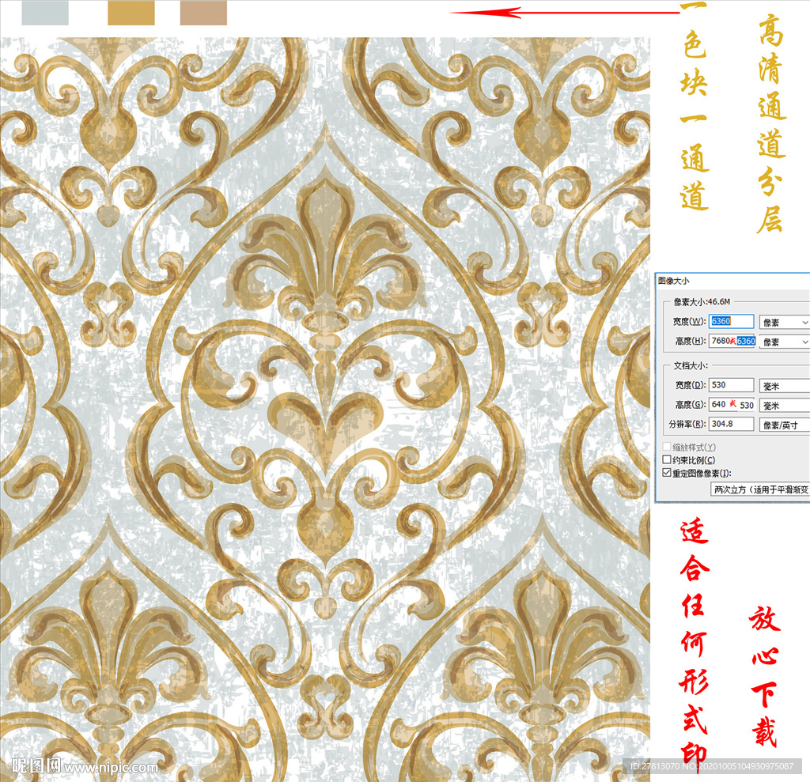Select the tan-brown color swatch
Viewport: 810px width, 782px height.
pos(203,13)
